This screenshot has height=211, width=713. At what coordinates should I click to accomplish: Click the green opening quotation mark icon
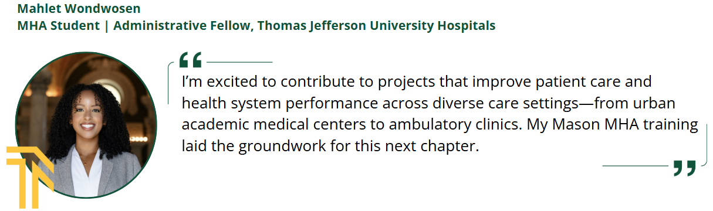pos(190,60)
